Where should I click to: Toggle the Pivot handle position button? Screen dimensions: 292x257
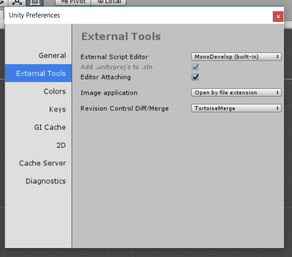pyautogui.click(x=73, y=2)
